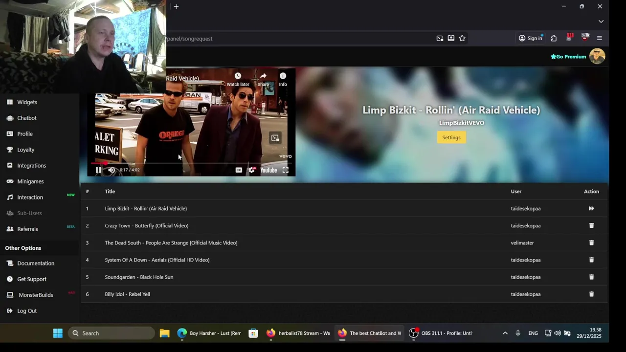Viewport: 626px width, 352px height.
Task: Click the ENG language indicator
Action: click(533, 333)
